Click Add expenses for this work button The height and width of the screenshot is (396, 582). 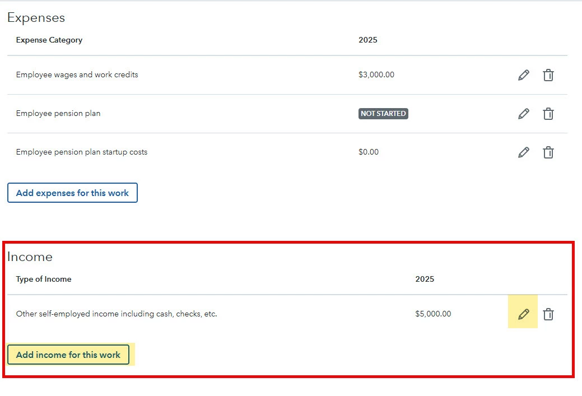point(72,193)
